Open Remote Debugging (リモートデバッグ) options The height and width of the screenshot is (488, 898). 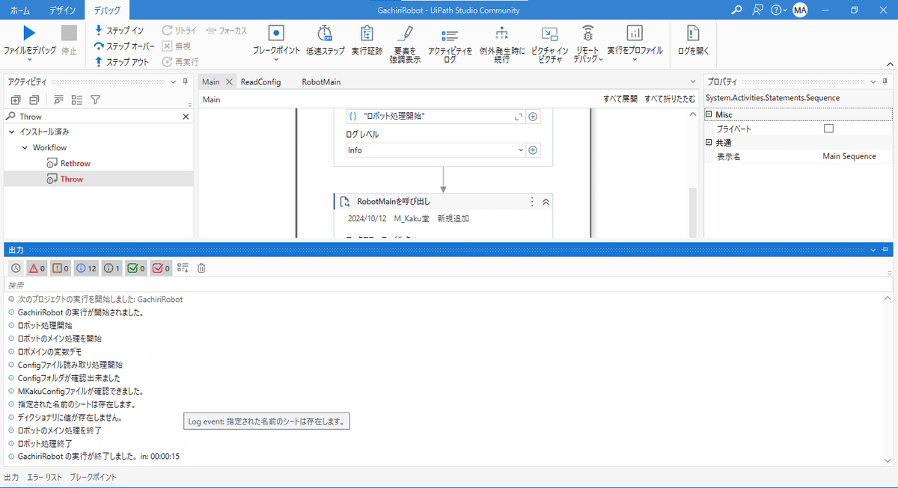point(588,44)
